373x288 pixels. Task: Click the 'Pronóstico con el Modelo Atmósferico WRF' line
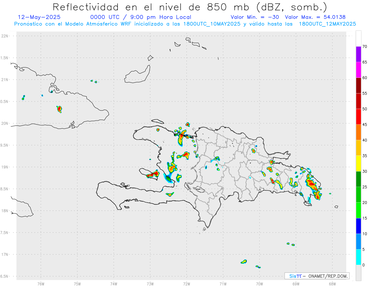(x=185, y=24)
